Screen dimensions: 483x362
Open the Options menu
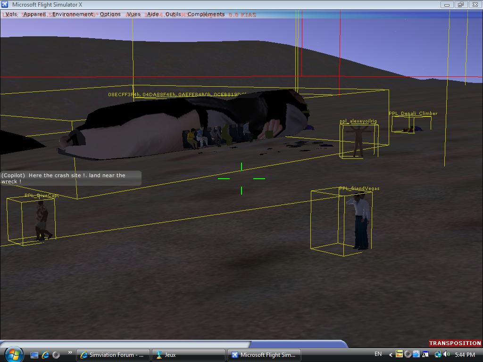(x=110, y=14)
